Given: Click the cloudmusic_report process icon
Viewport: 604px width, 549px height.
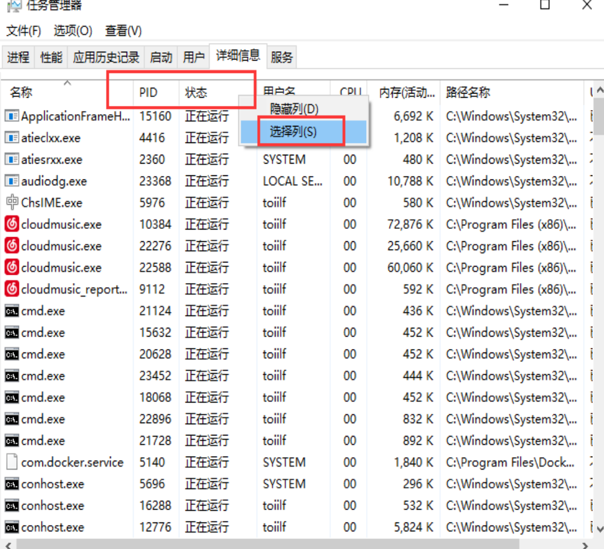Looking at the screenshot, I should pyautogui.click(x=12, y=289).
